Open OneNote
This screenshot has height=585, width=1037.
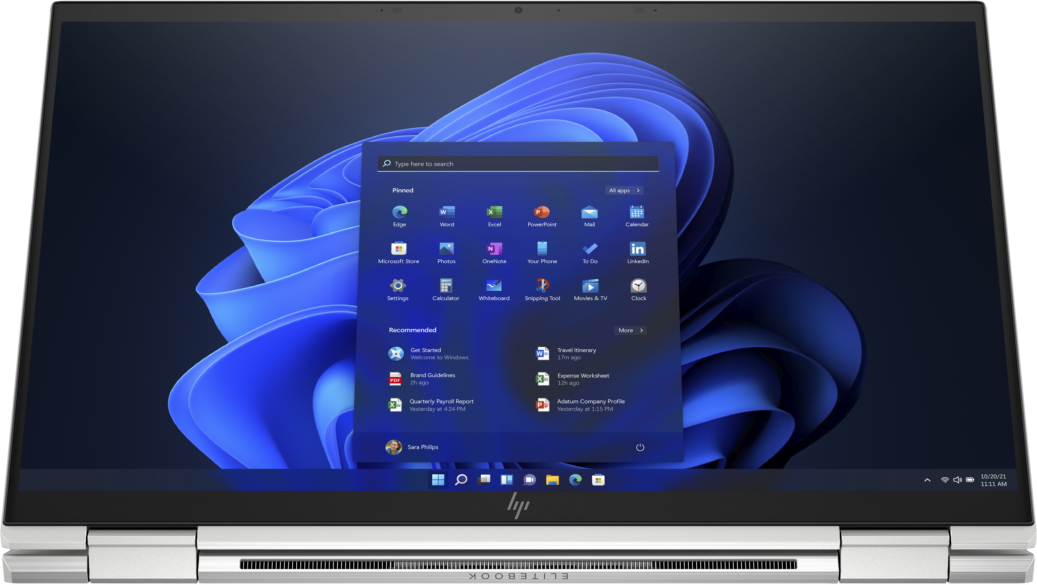point(494,253)
